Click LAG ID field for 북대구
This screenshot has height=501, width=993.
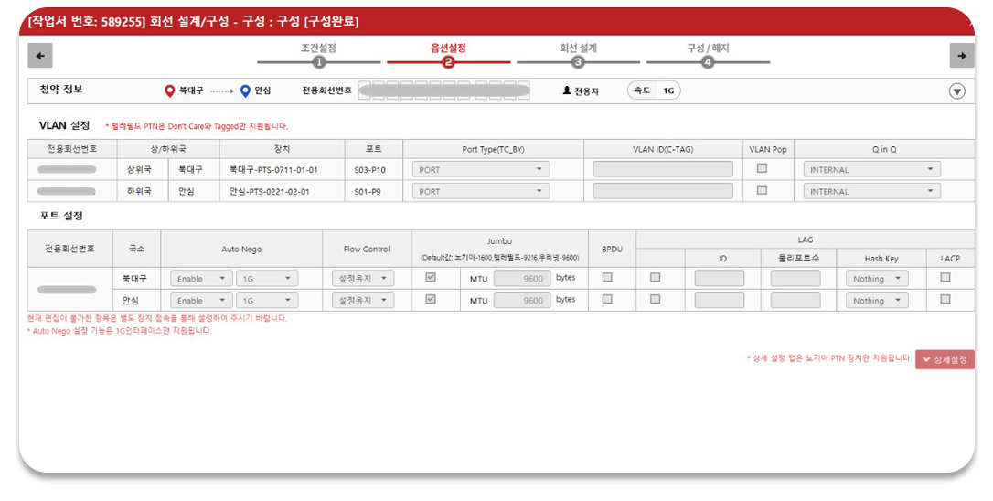click(x=720, y=278)
